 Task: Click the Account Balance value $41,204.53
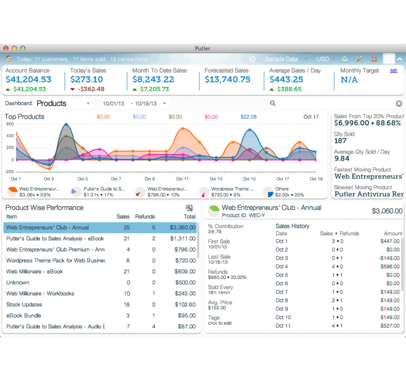(x=29, y=79)
